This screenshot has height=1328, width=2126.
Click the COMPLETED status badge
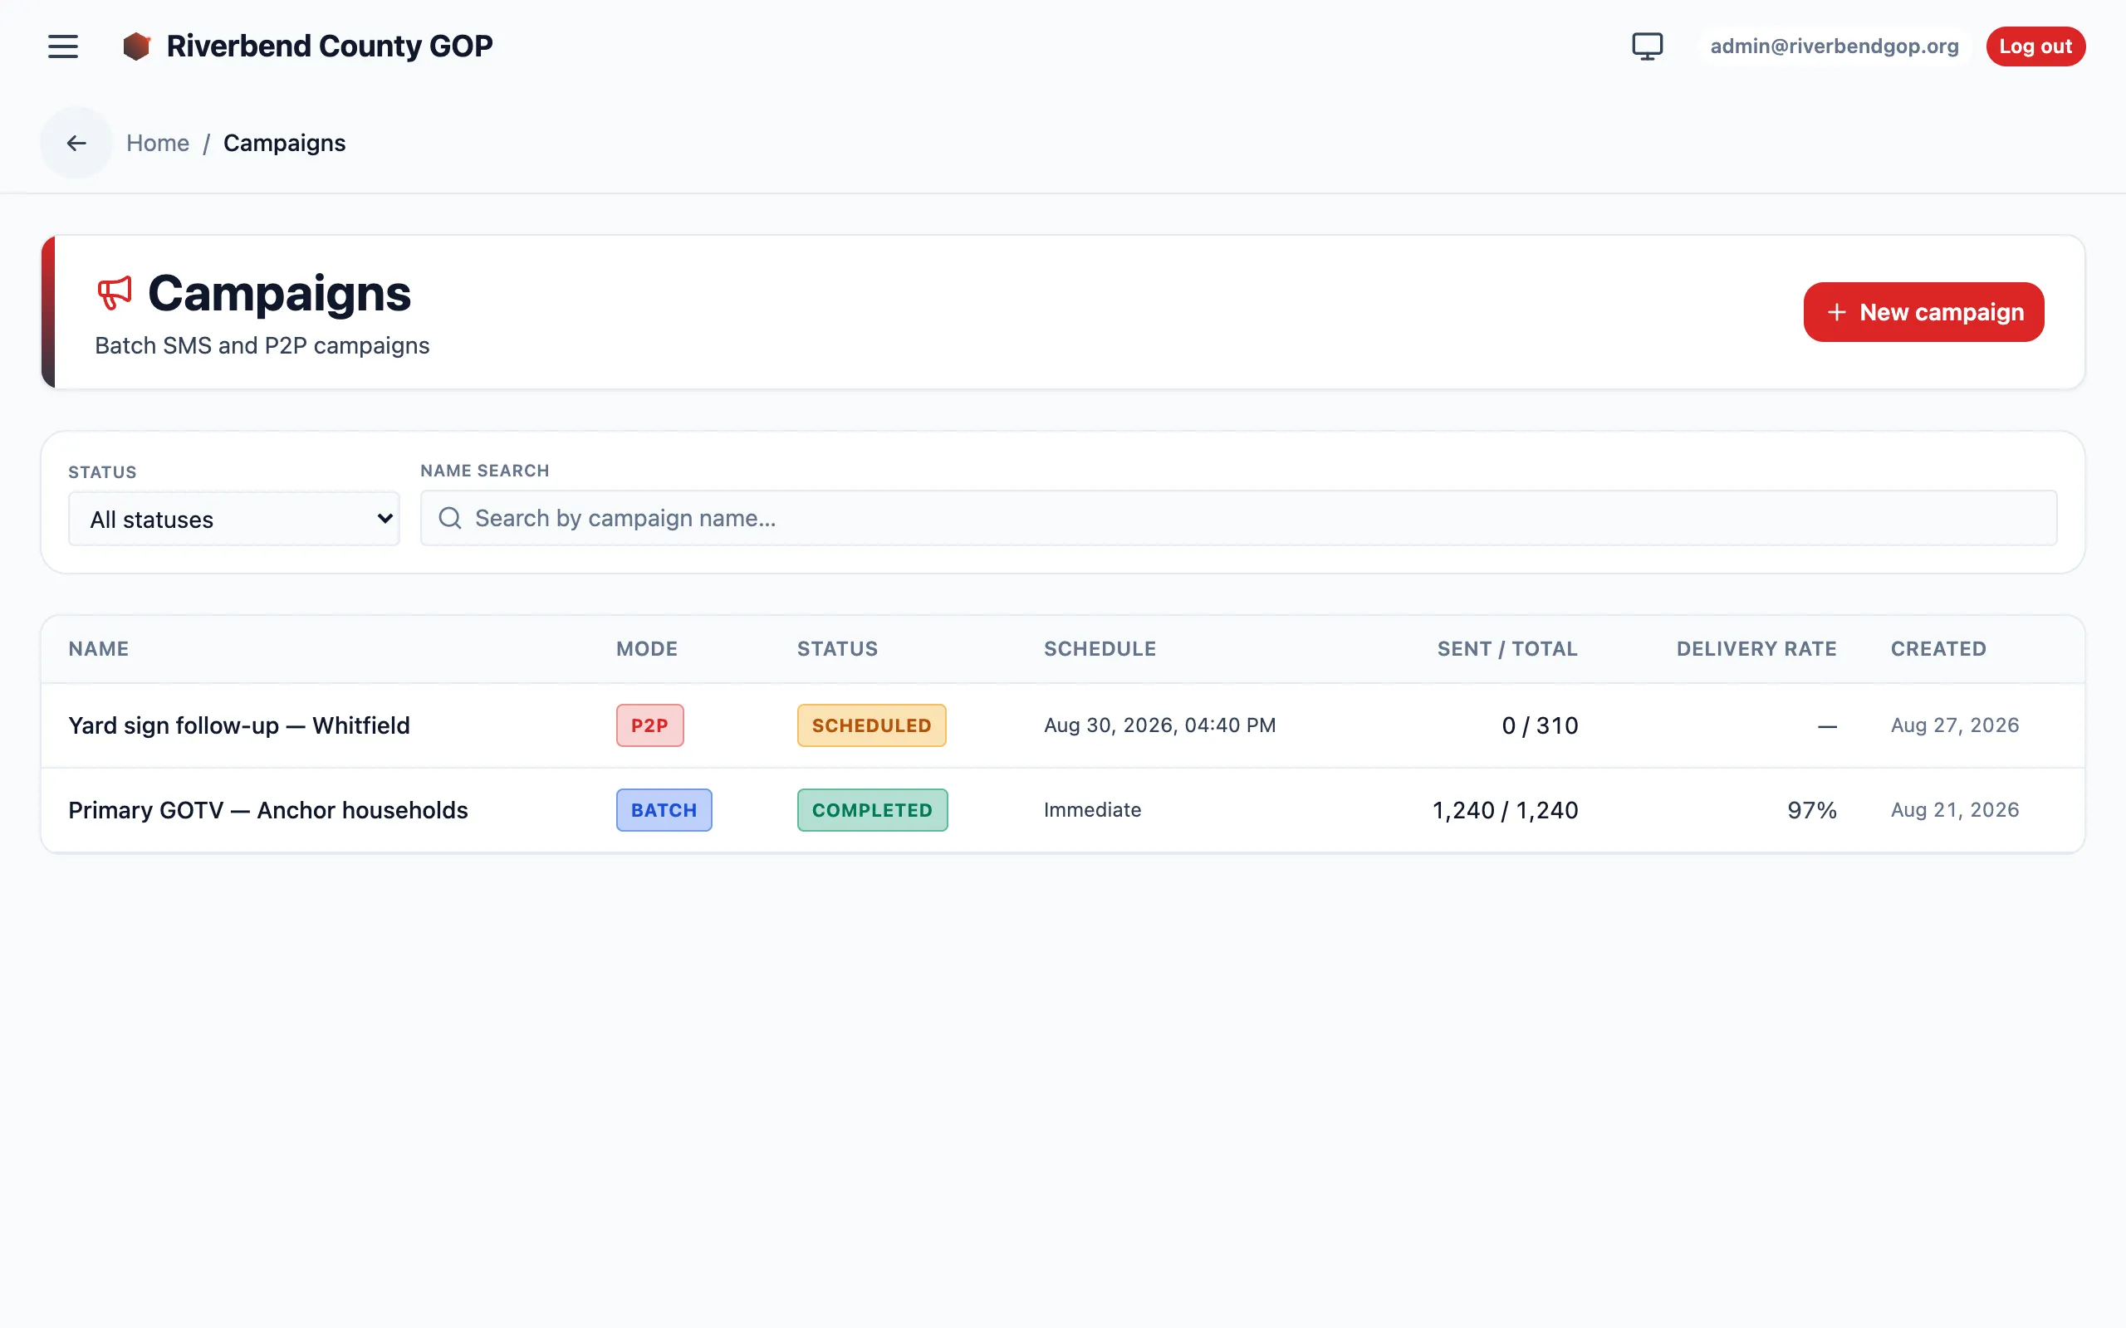872,810
